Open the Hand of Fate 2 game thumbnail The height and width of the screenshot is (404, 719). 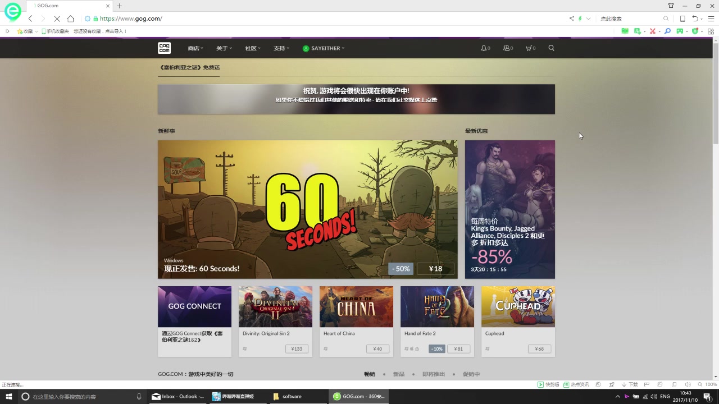coord(437,306)
